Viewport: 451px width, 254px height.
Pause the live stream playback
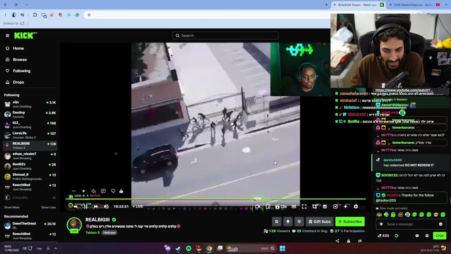coord(86,206)
